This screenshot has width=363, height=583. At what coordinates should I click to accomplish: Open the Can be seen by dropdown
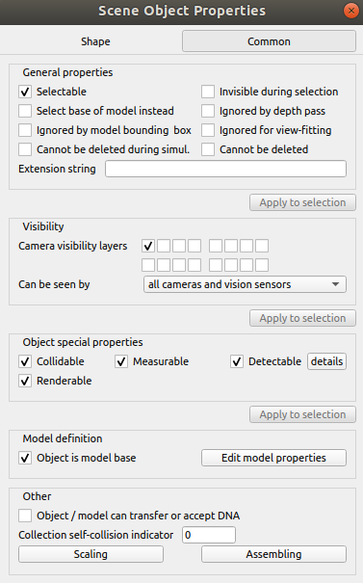tap(245, 284)
